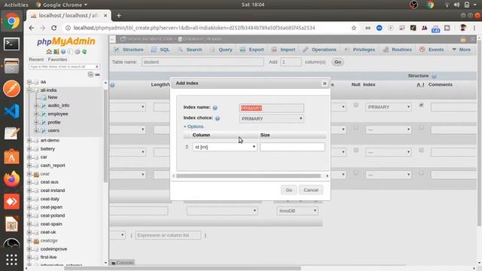The image size is (482, 271).
Task: Click the link-with-main-panel icon in navigation
Action: point(97,75)
